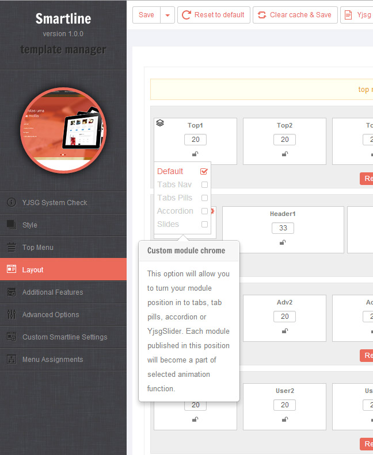Click the Menu Assignments sidebar icon
The width and height of the screenshot is (373, 455).
pyautogui.click(x=12, y=359)
